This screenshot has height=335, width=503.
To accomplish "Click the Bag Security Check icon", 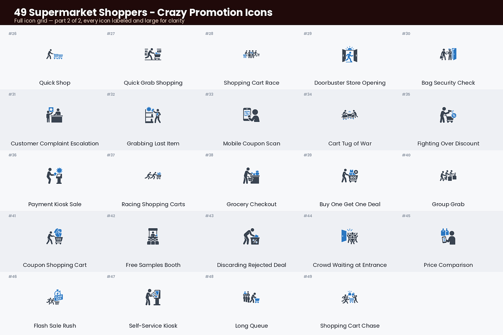I will 448,54.
